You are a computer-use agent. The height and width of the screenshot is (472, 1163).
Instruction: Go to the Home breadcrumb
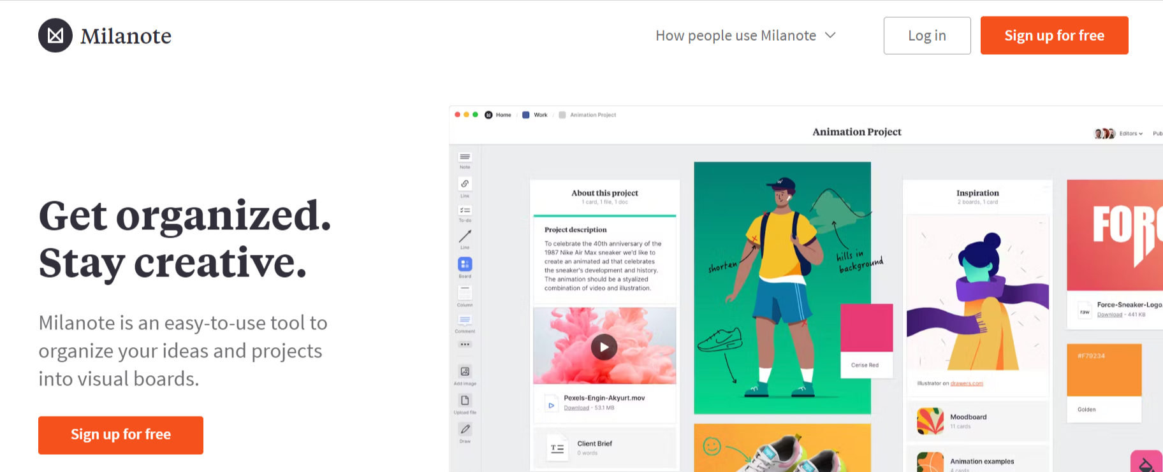tap(498, 115)
